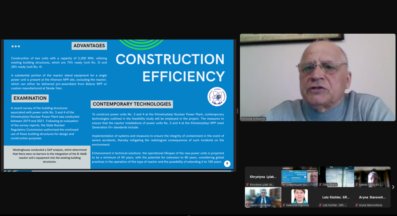Click the muted mic icon for Khrystyna Lylak
This screenshot has height=216, width=397.
[248, 185]
